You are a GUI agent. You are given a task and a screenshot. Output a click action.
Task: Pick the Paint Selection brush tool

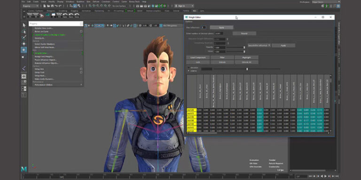[x=24, y=37]
